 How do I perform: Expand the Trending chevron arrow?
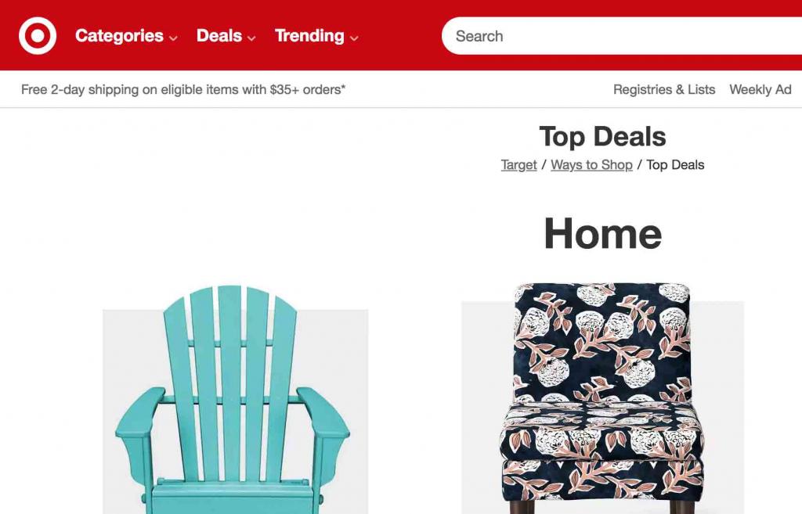pyautogui.click(x=354, y=38)
